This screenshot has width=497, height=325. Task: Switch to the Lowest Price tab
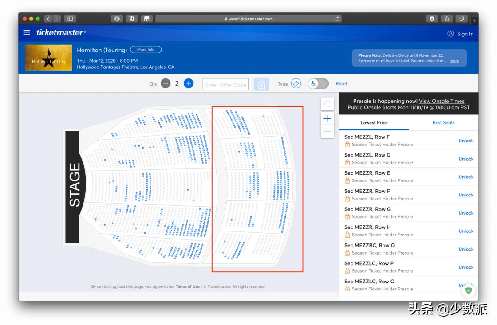click(x=374, y=122)
